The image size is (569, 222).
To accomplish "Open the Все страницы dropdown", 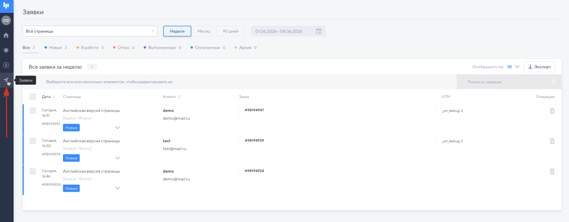I will [x=90, y=31].
